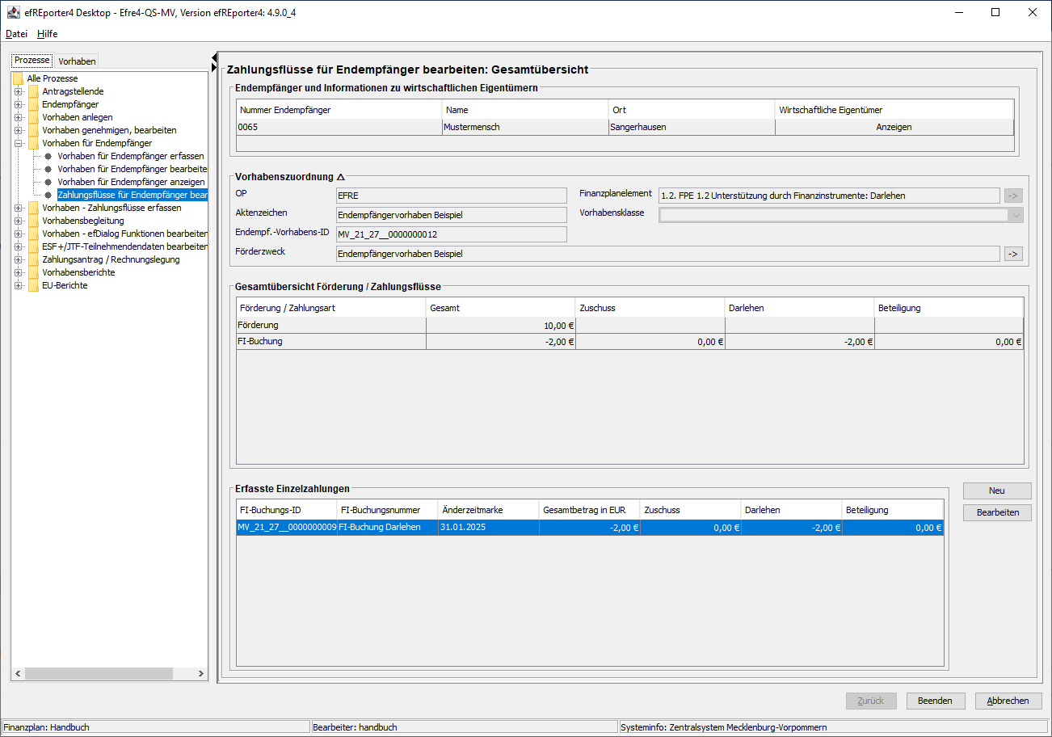Click the Vorhaben anlegen folder icon
Image resolution: width=1052 pixels, height=737 pixels.
tap(33, 117)
